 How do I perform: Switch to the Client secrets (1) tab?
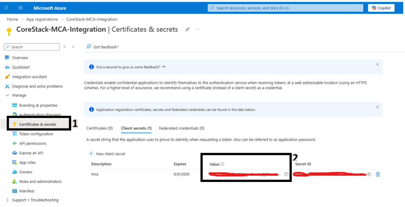coord(136,129)
